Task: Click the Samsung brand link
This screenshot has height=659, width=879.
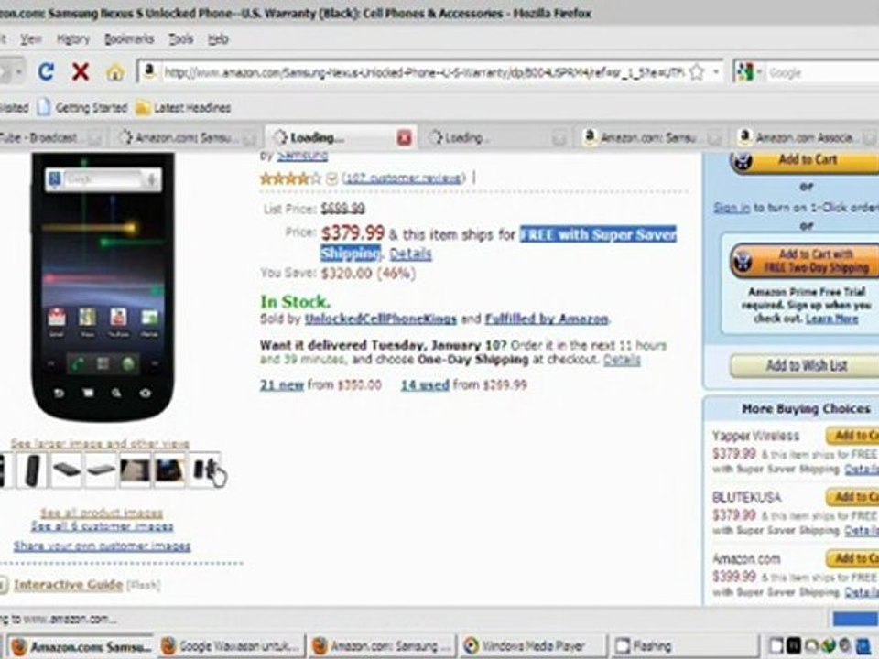Action: [x=302, y=156]
